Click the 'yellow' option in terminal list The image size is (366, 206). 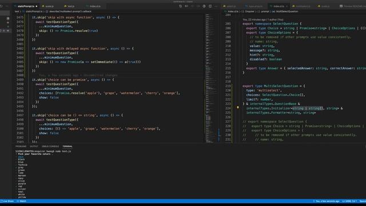coord(22,197)
